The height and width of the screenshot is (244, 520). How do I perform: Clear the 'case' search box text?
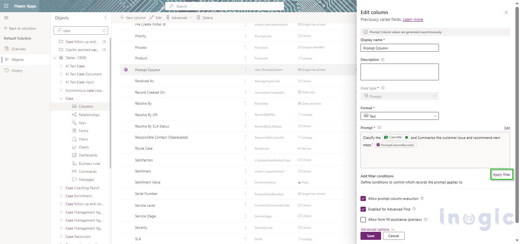click(x=104, y=30)
